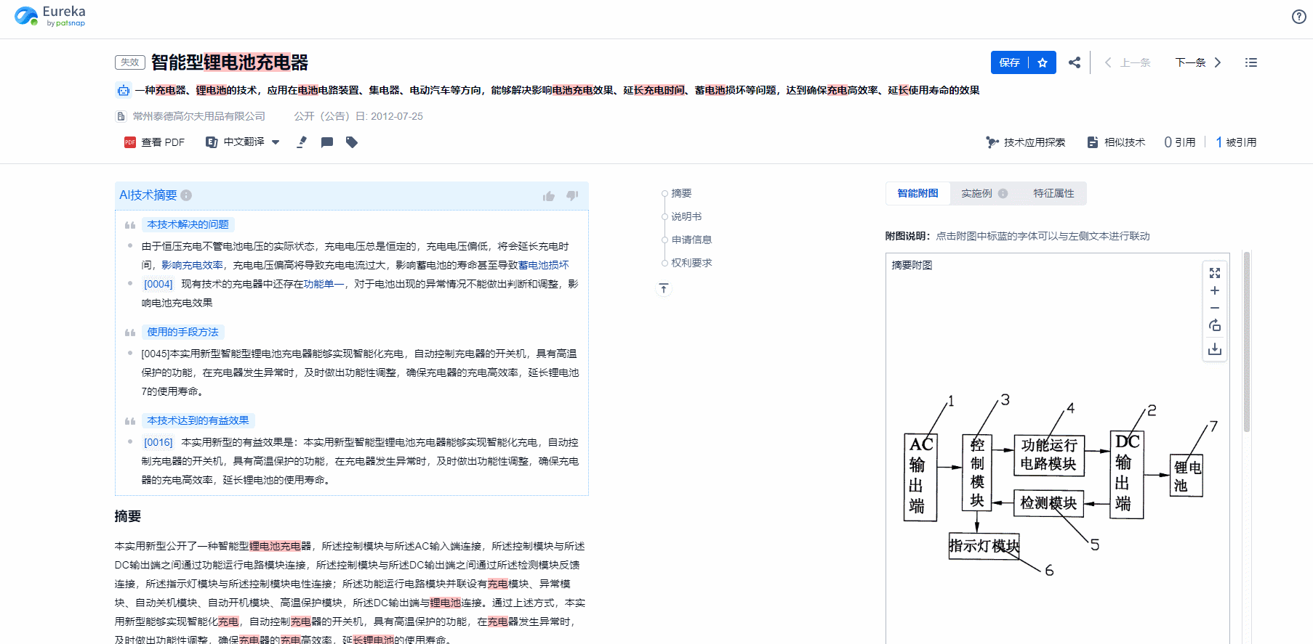Expand the 中文翻译 dropdown
The height and width of the screenshot is (644, 1313).
(276, 142)
